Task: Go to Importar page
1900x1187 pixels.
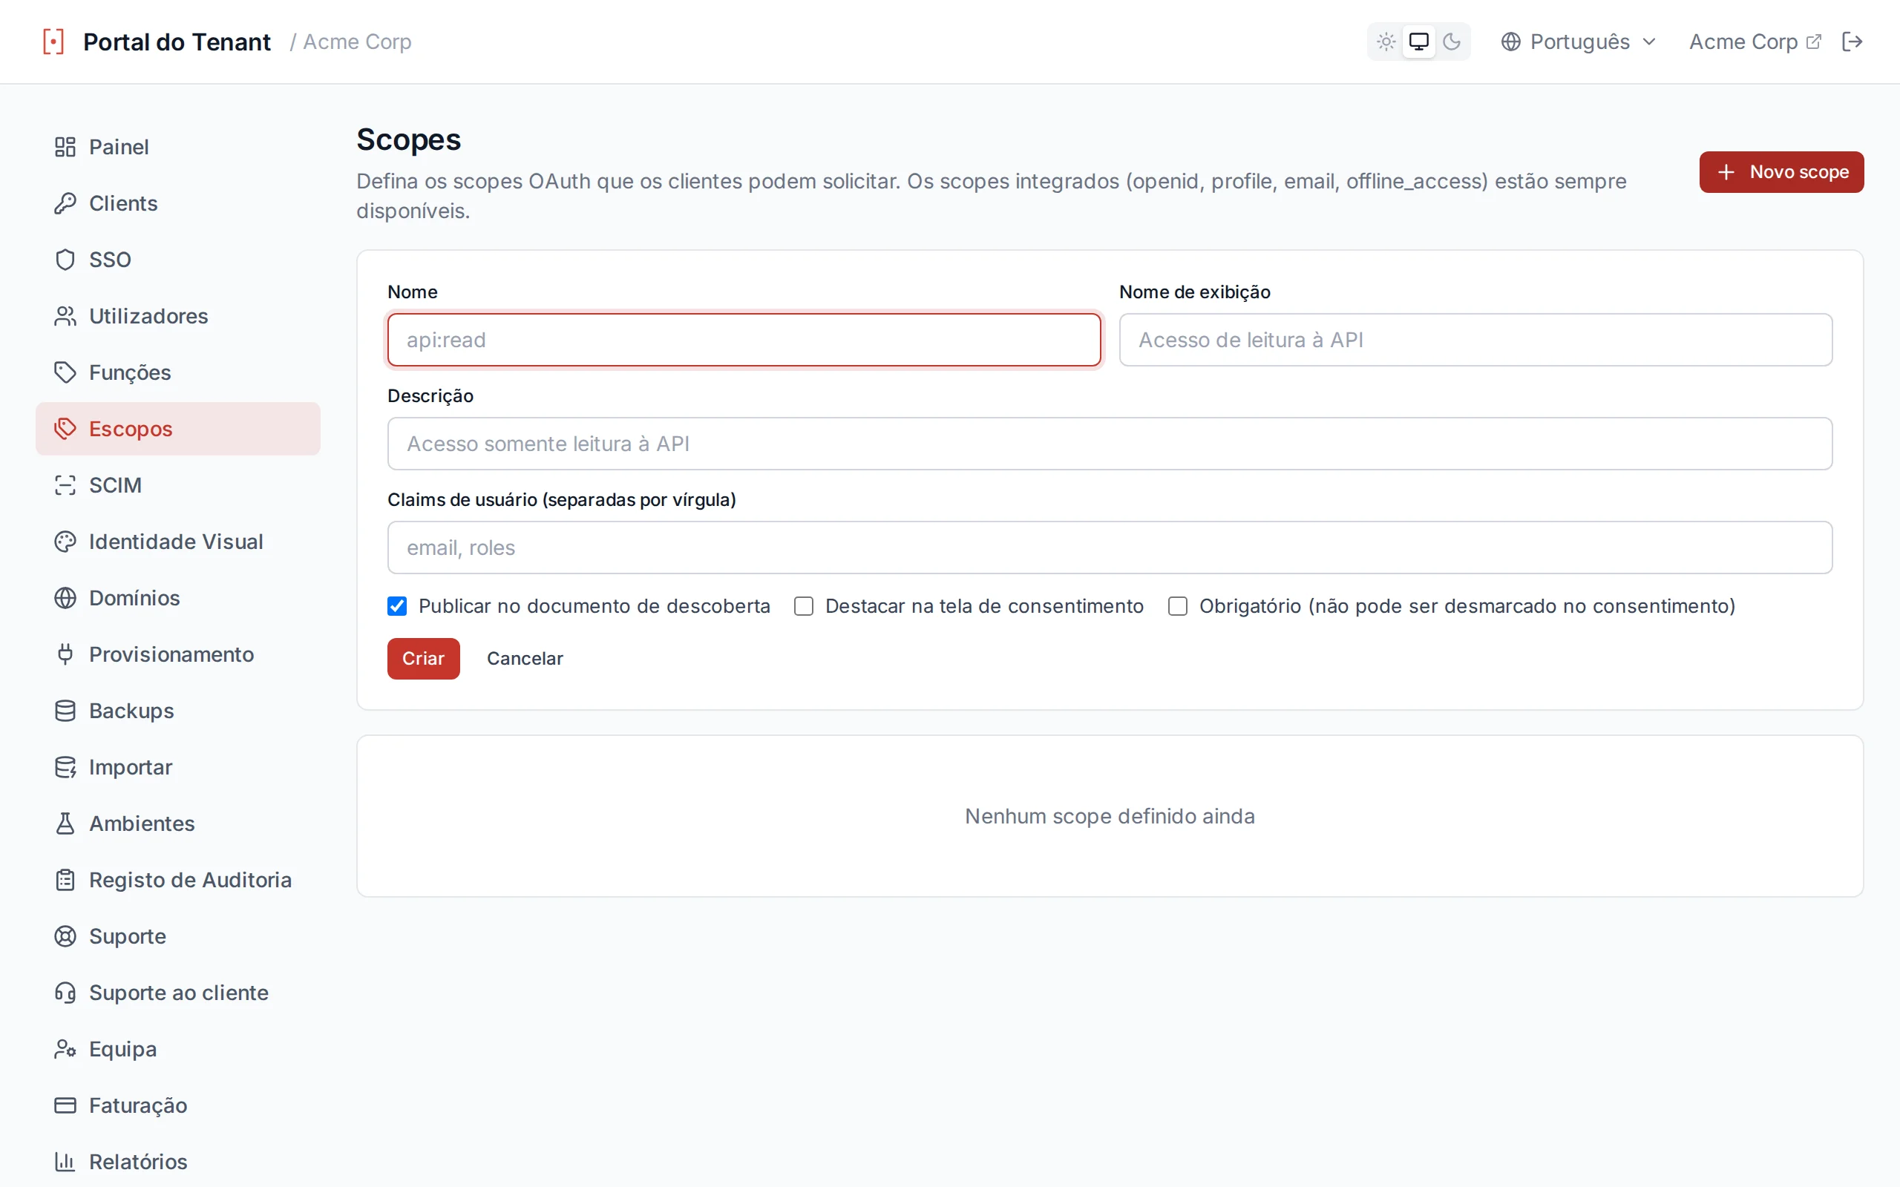Action: [x=178, y=767]
